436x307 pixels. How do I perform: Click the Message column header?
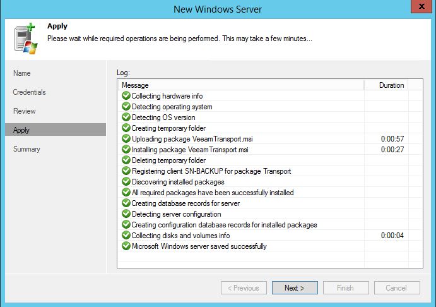click(241, 85)
